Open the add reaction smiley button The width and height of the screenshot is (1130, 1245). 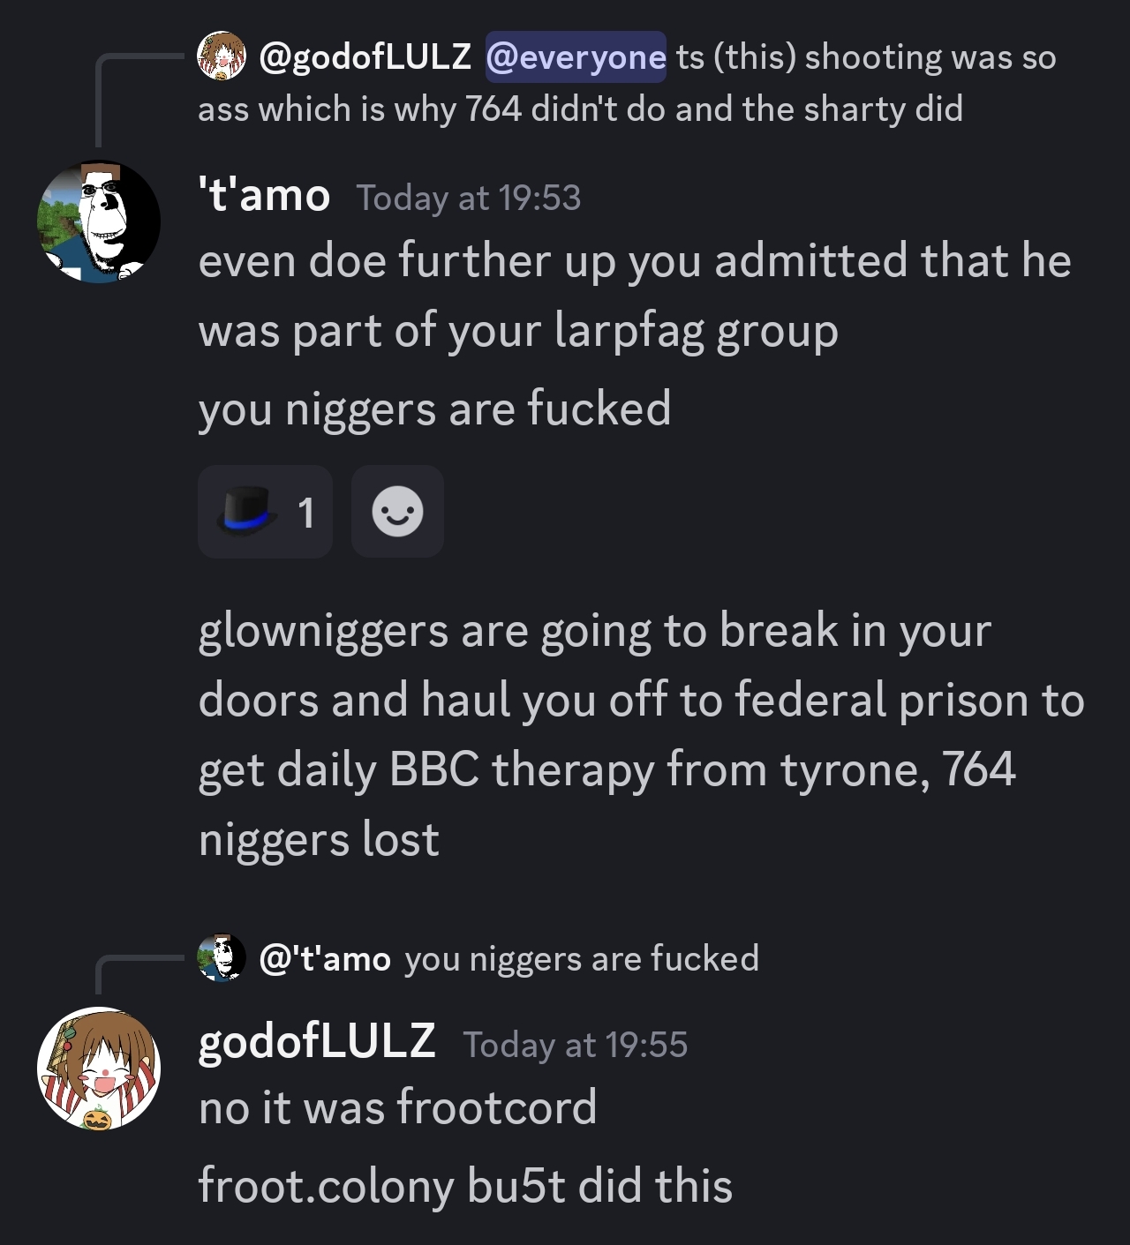point(397,512)
